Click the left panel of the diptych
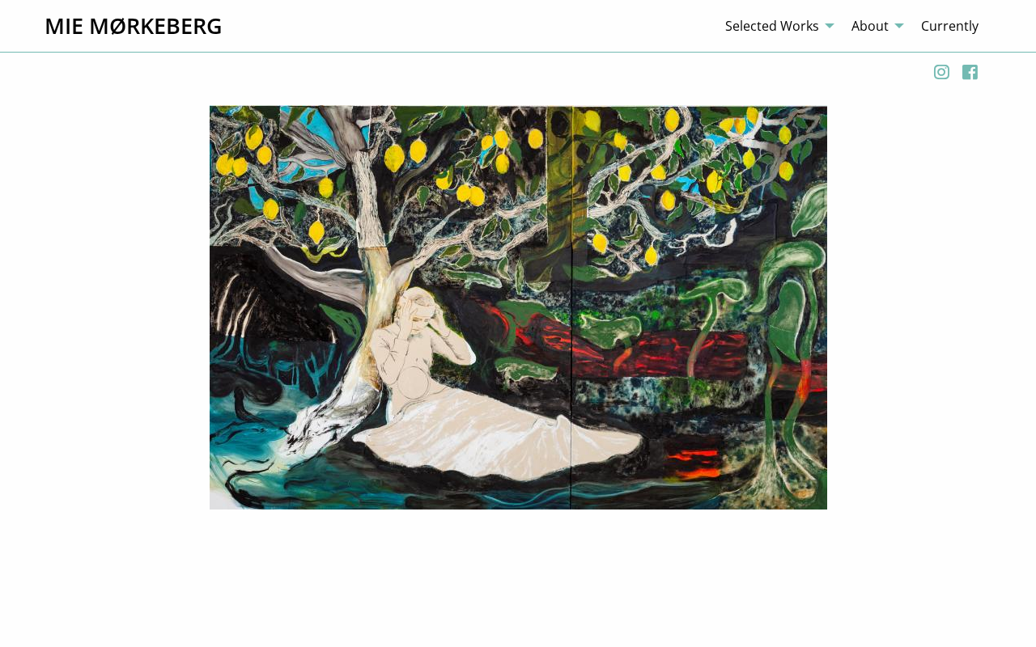 pos(390,307)
